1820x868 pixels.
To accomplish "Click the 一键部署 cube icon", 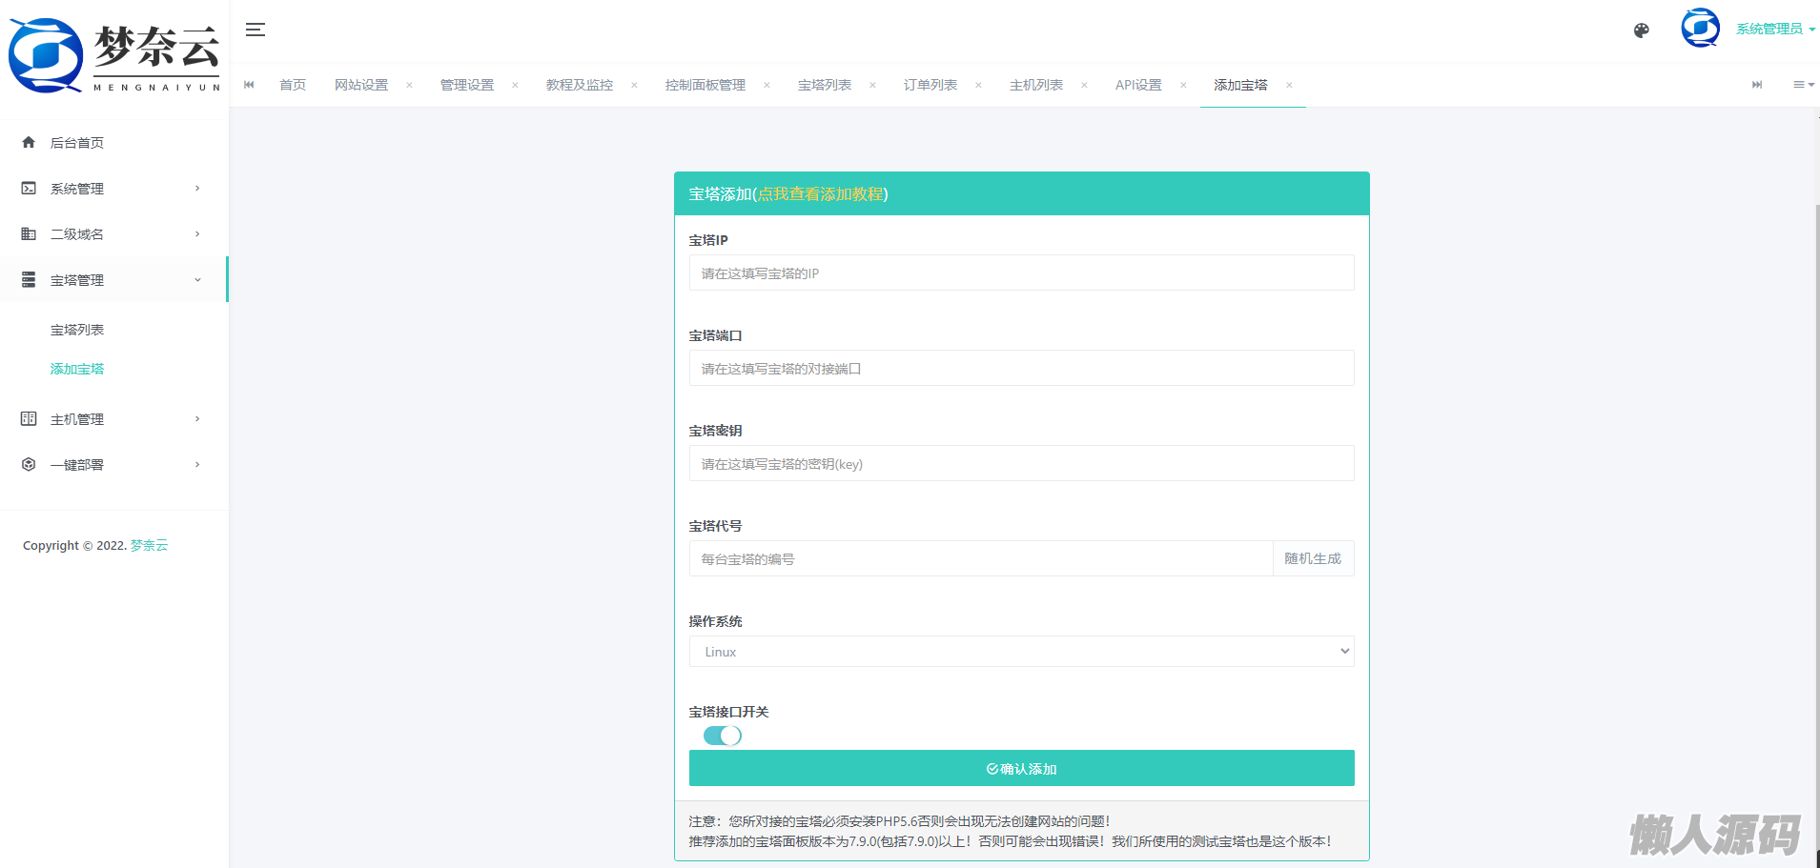I will pyautogui.click(x=29, y=465).
